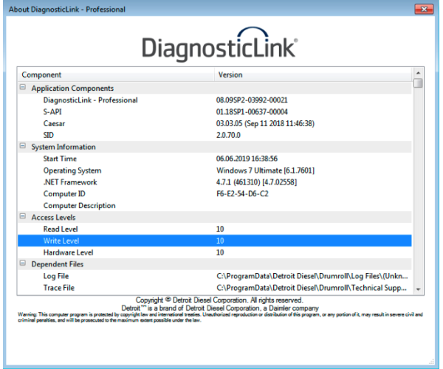Select the SID row
443x369 pixels.
215,135
